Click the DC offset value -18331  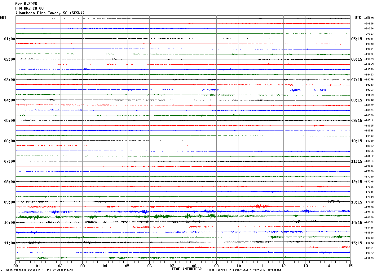pyautogui.click(x=369, y=222)
